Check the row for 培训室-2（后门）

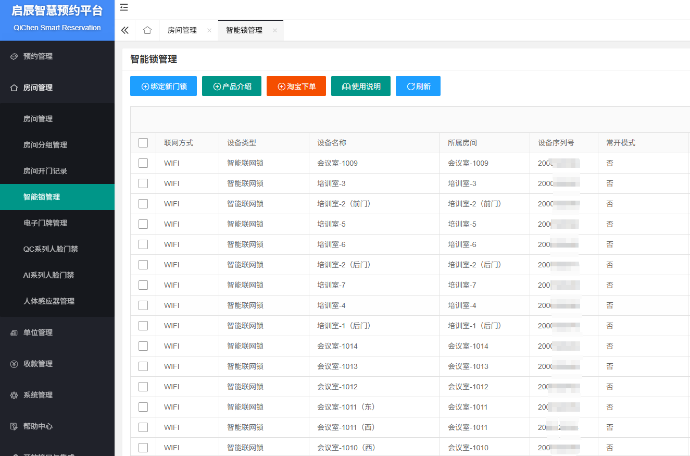pyautogui.click(x=143, y=265)
